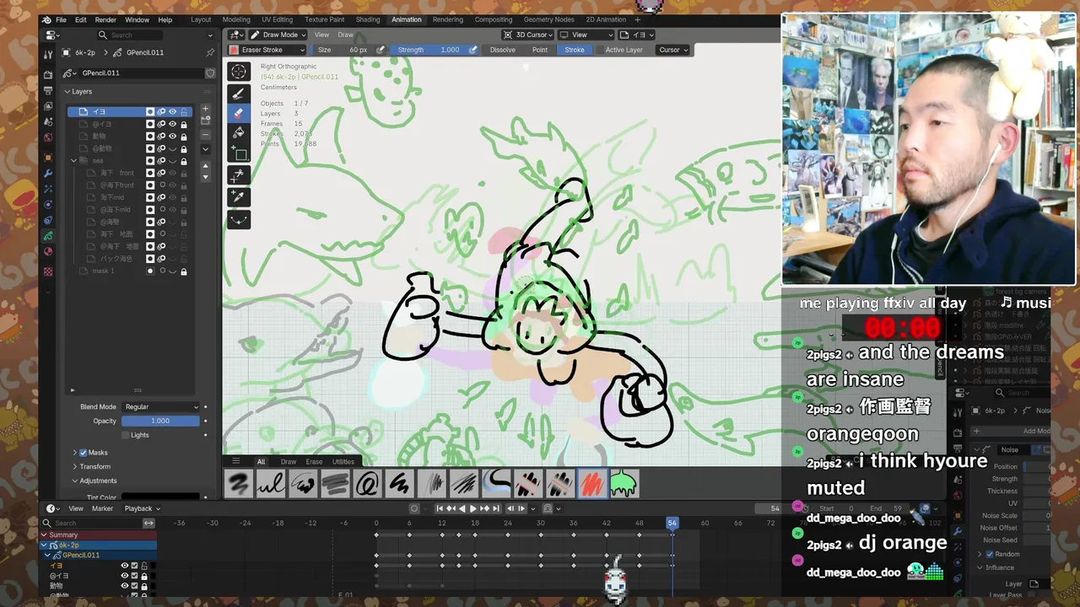Select the Erase tool in viewport toolbar
This screenshot has width=1080, height=607.
[x=239, y=113]
